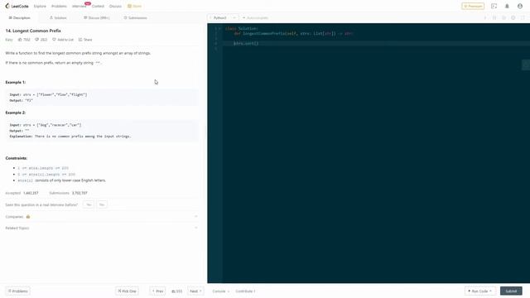Click the Premium button
Screen dimensions: 530x298
pos(473,6)
